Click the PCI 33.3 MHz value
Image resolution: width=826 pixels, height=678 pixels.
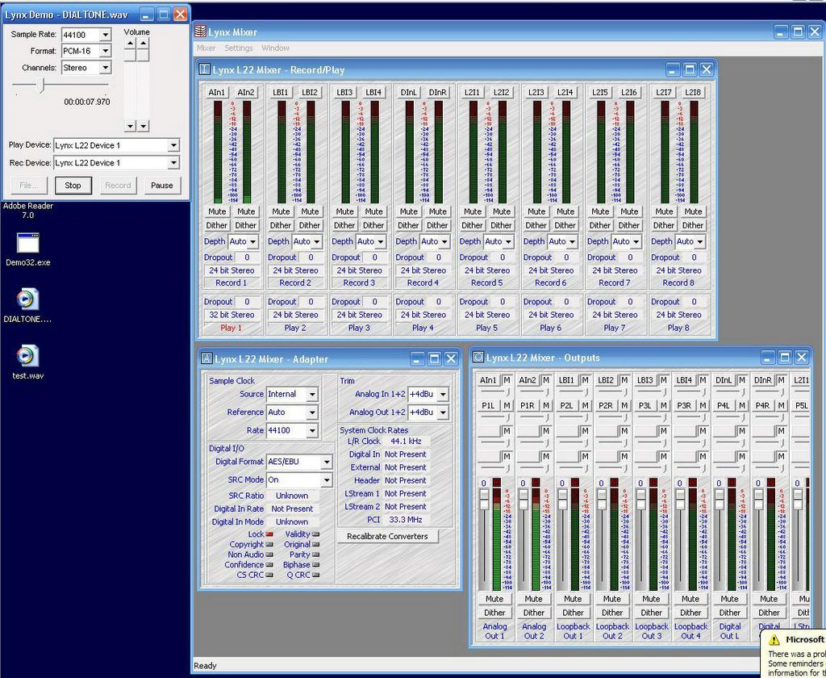coord(406,520)
